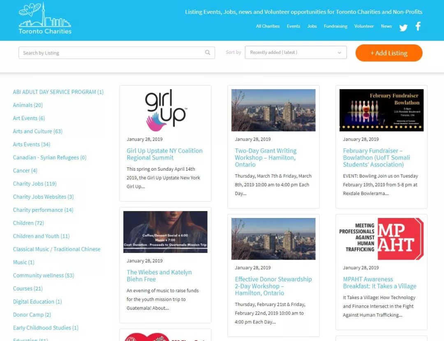The image size is (444, 341).
Task: Open the News menu item
Action: pos(386,26)
